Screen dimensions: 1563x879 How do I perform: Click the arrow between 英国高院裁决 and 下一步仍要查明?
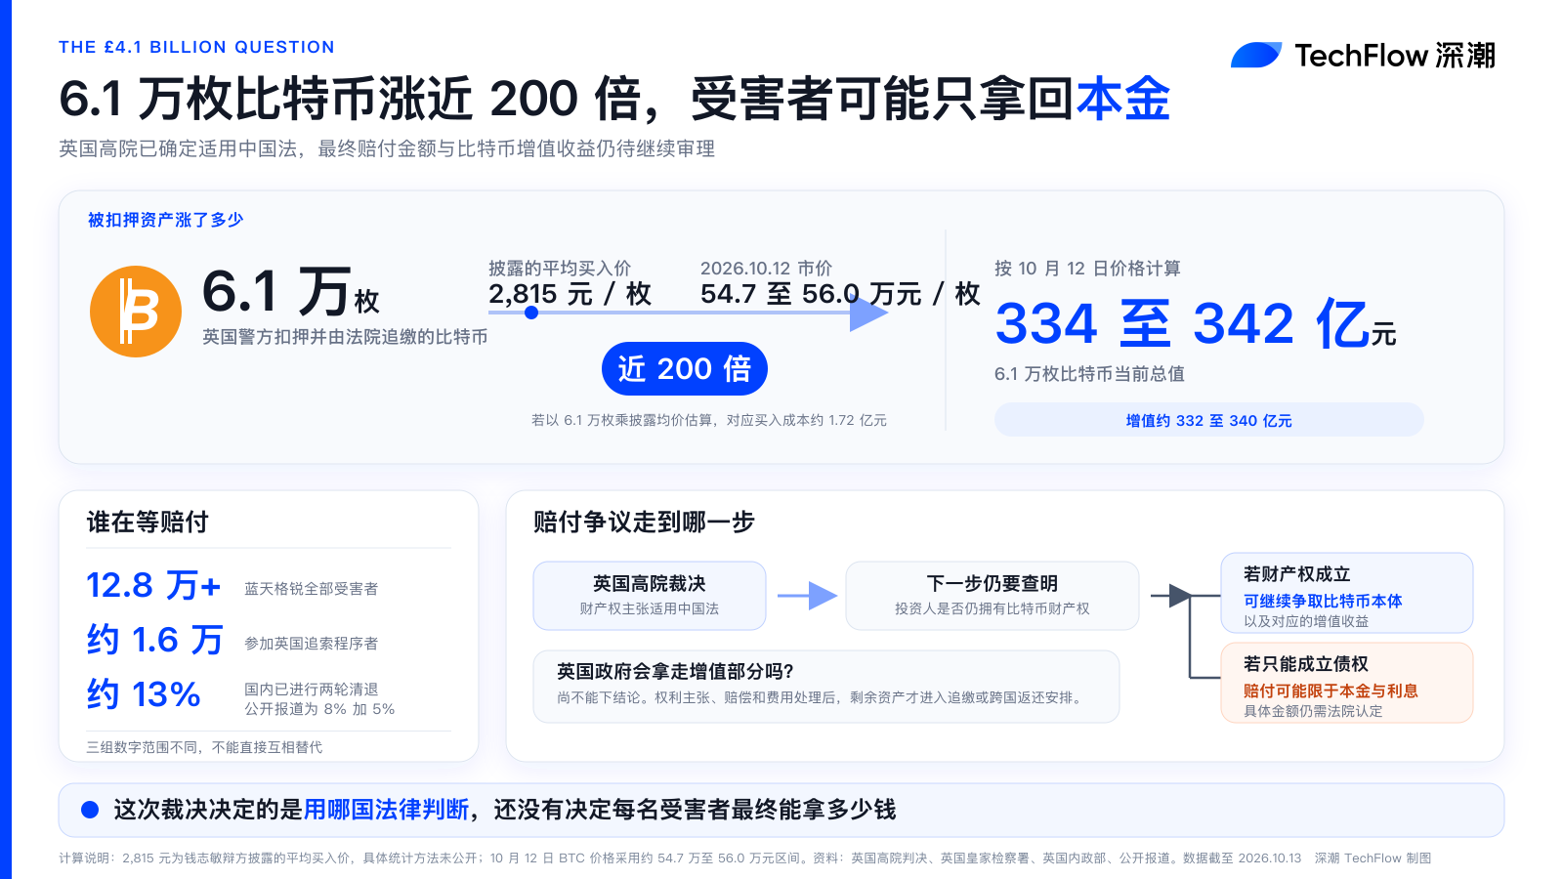807,596
